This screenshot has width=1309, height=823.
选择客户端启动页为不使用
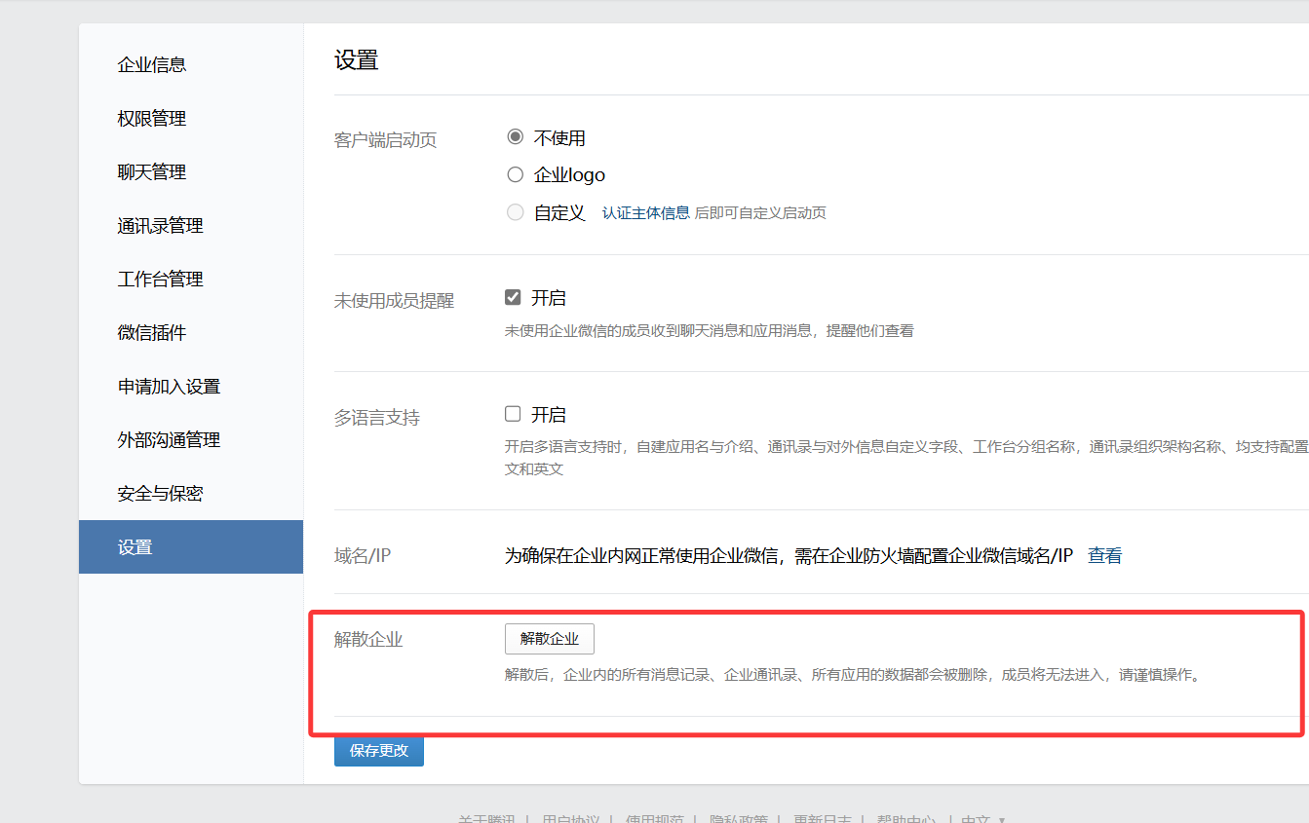click(516, 136)
